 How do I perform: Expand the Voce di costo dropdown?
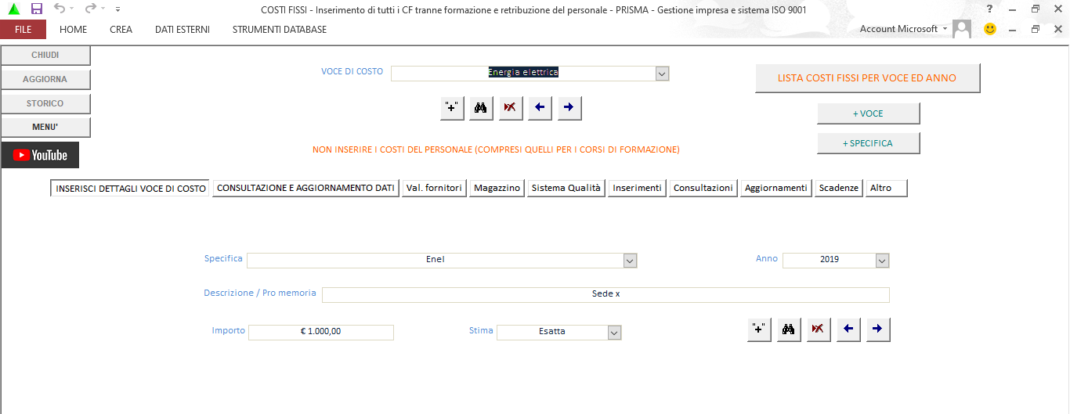point(662,73)
